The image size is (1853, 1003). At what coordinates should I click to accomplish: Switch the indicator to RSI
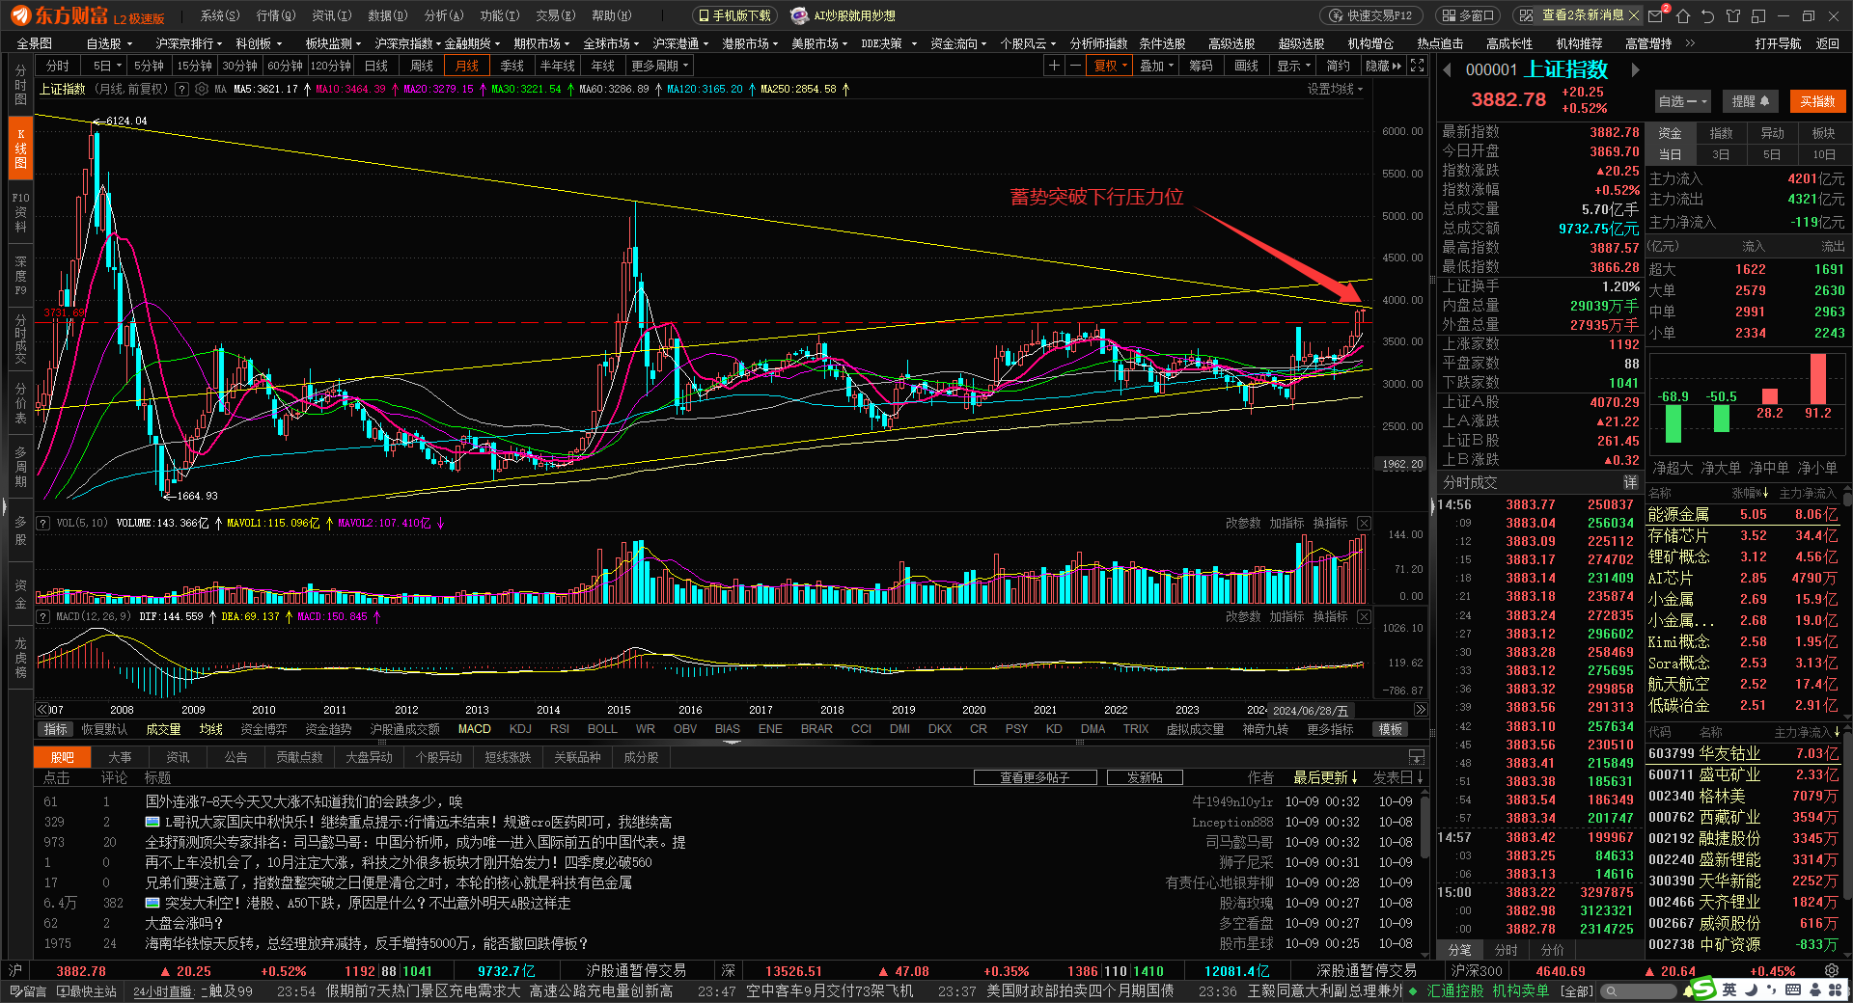(560, 729)
